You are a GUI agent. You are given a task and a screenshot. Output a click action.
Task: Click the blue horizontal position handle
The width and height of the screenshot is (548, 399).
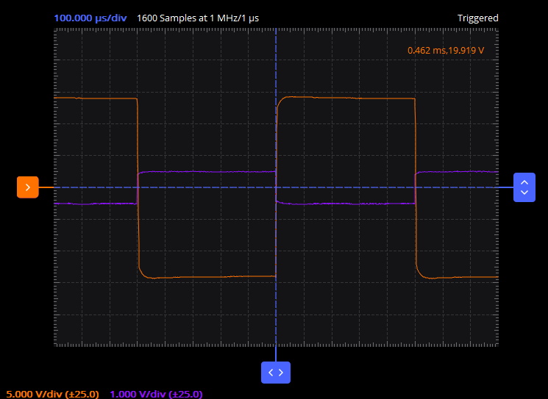[x=276, y=373]
